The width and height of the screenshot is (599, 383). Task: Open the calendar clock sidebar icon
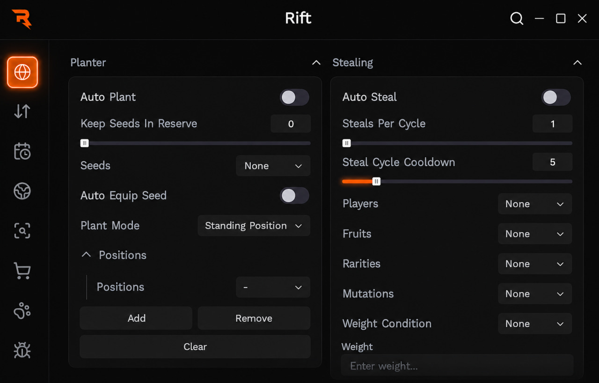click(x=22, y=152)
